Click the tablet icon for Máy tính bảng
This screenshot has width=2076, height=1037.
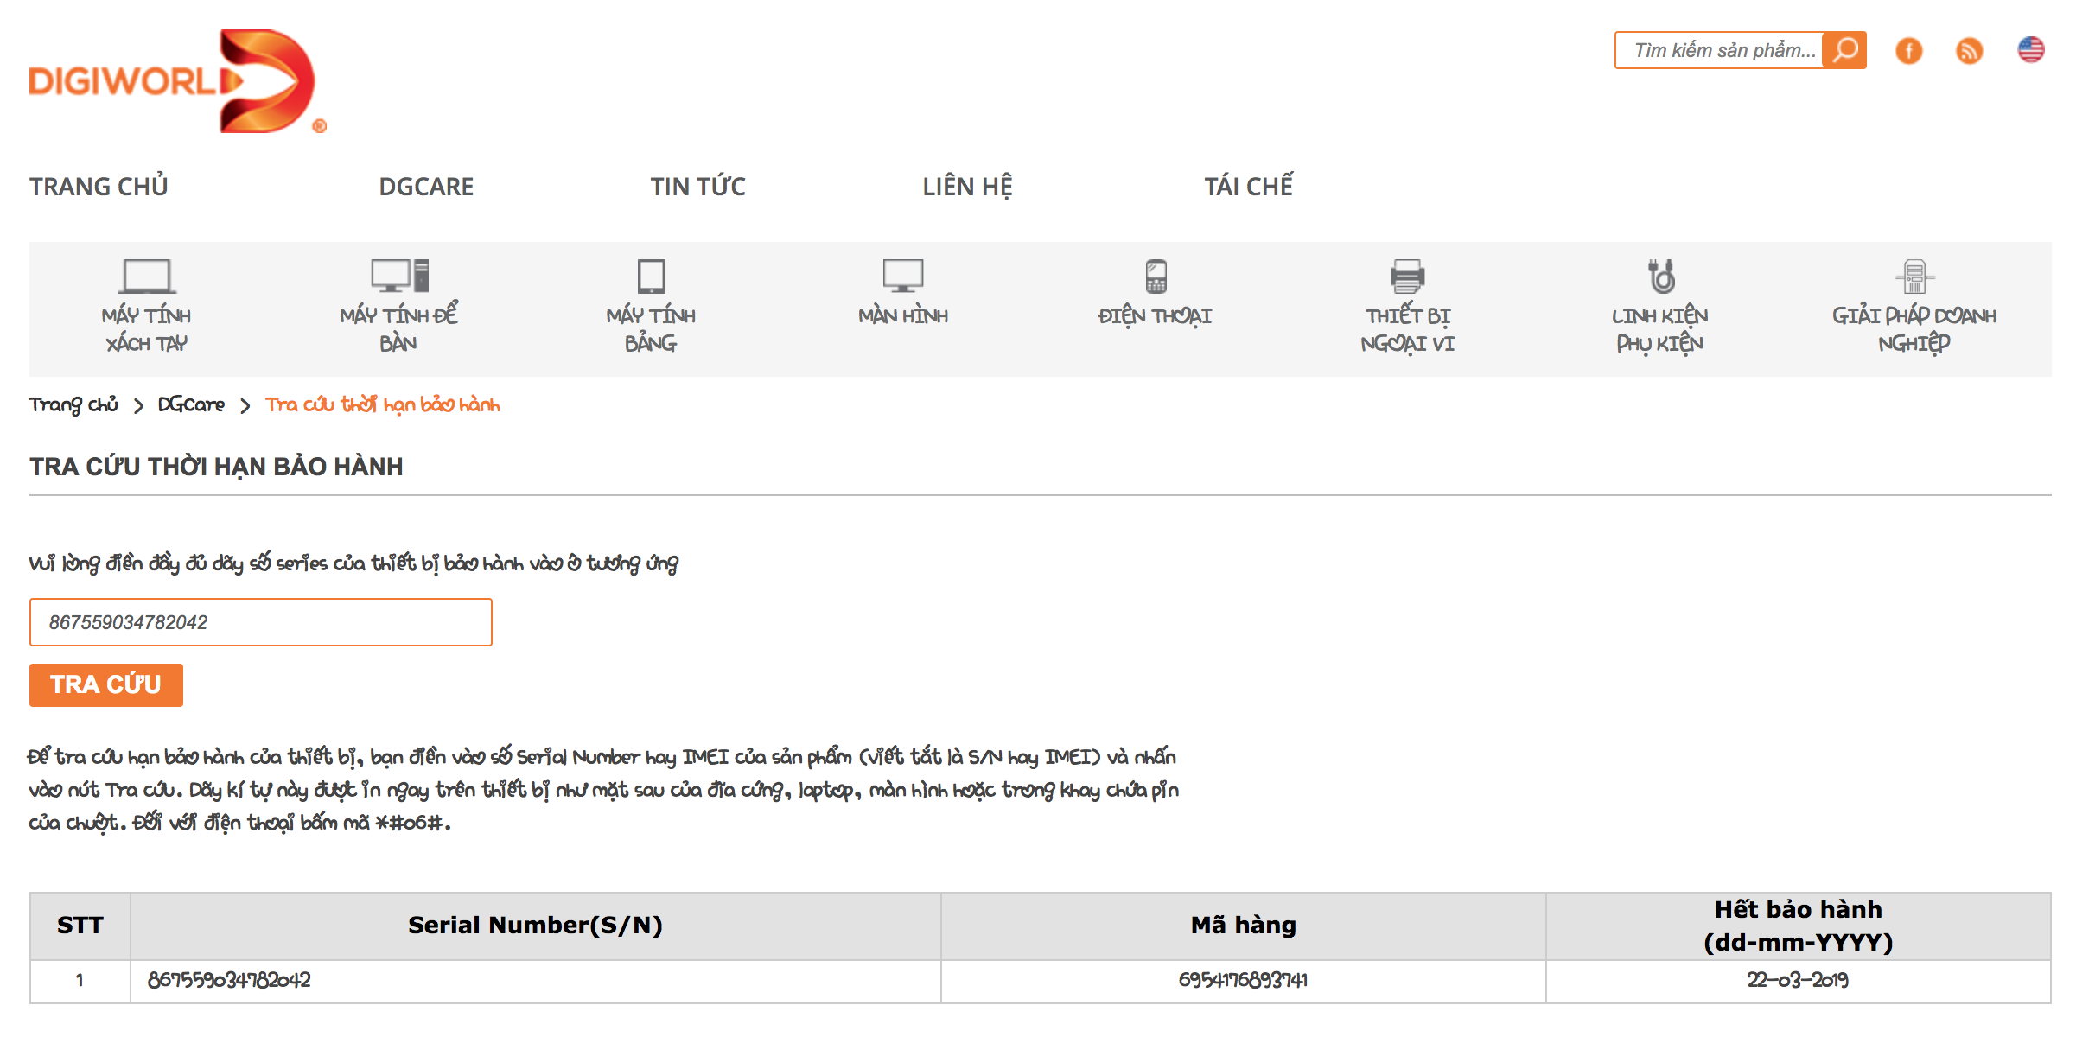[651, 277]
